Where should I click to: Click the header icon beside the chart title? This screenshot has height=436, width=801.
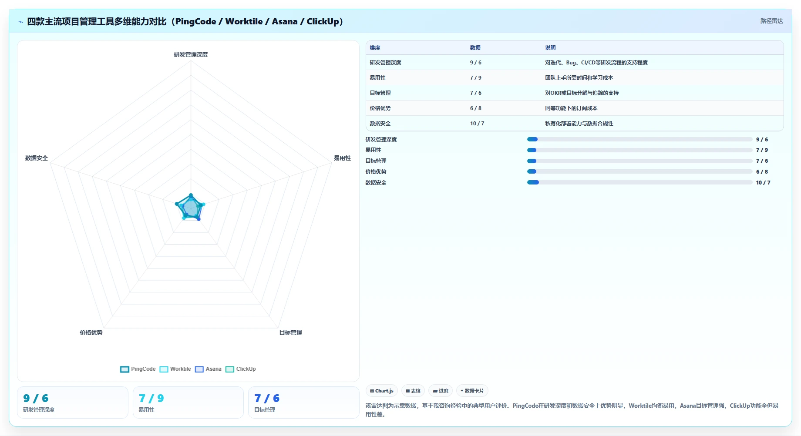20,22
